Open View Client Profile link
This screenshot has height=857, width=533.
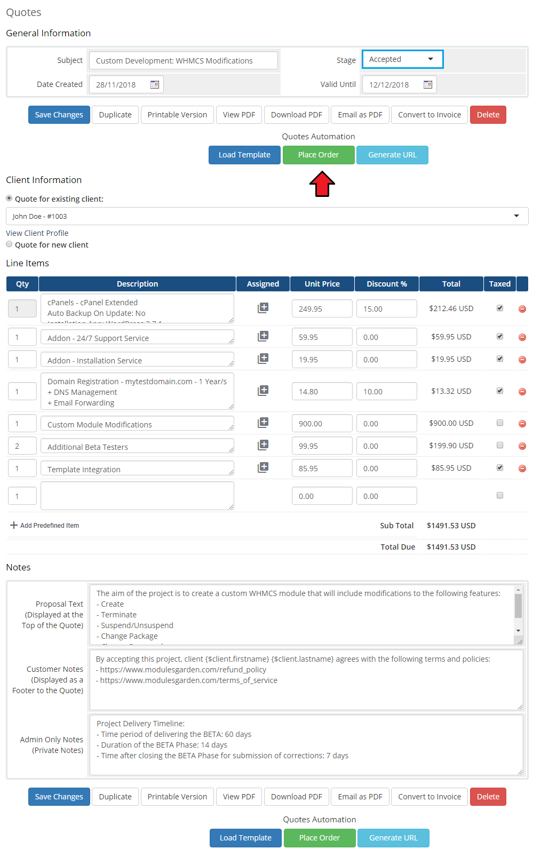37,233
